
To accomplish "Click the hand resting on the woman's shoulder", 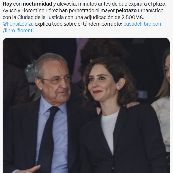I will pos(133,105).
